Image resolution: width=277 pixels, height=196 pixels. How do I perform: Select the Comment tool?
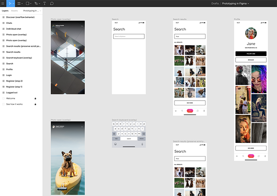click(52, 3)
